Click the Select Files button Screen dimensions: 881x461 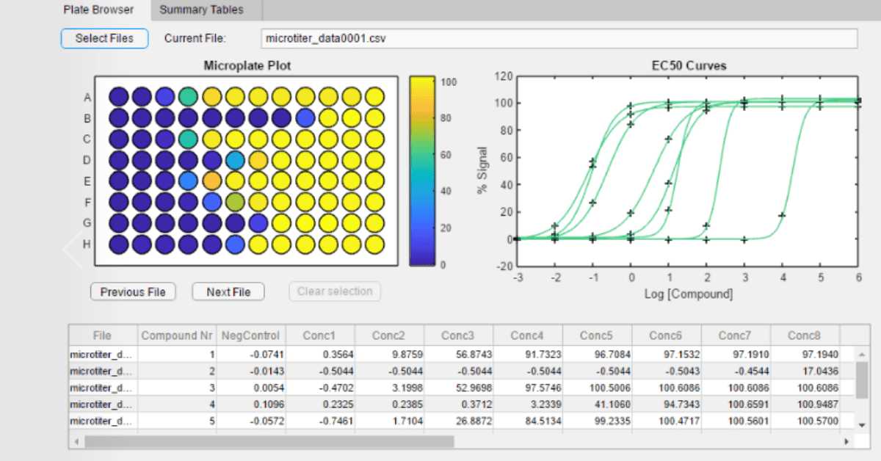(104, 38)
